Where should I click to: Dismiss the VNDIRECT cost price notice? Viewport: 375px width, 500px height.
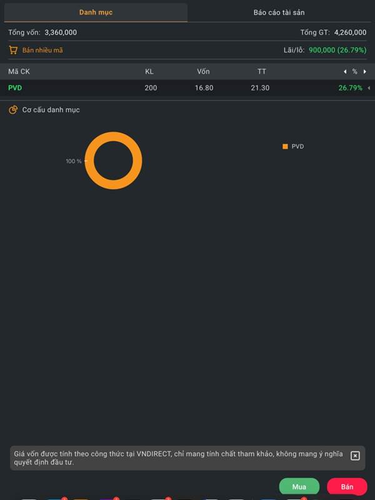355,456
